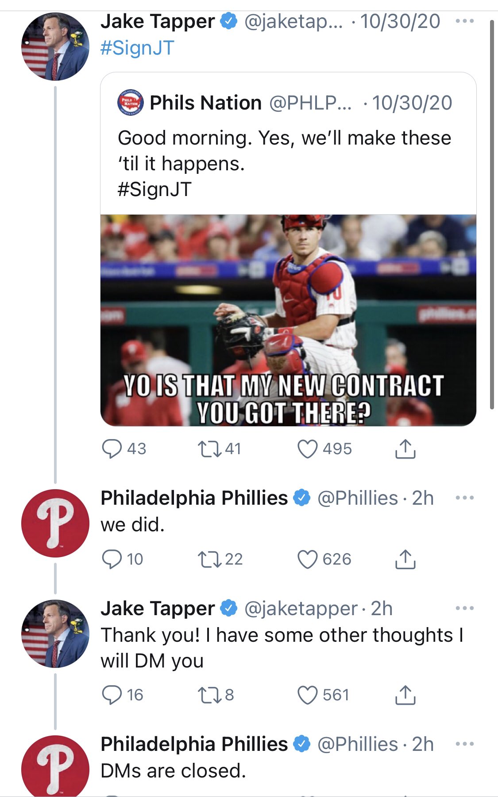
Task: Like the tweet with 495 likes
Action: pos(307,448)
